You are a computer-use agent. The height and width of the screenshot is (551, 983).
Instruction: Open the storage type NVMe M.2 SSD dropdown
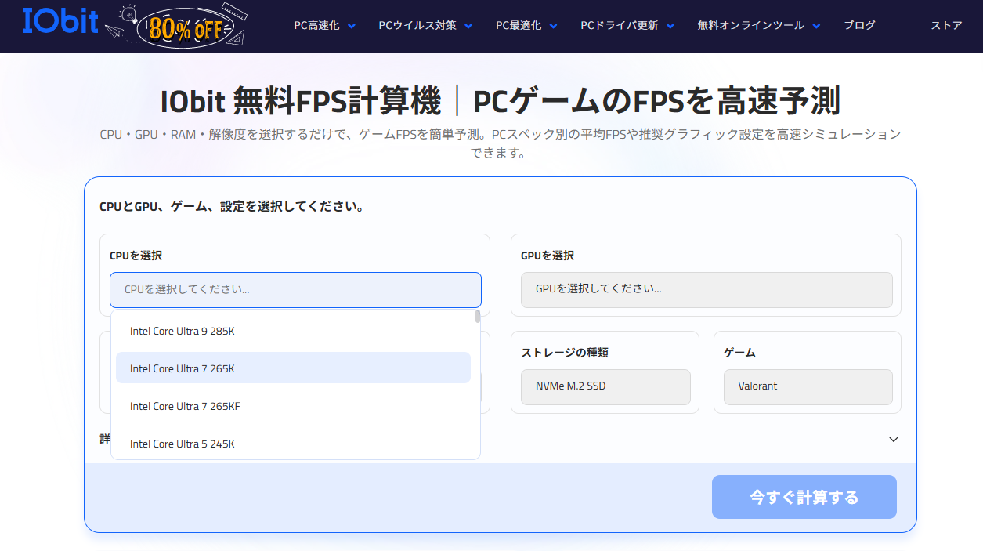click(x=605, y=387)
